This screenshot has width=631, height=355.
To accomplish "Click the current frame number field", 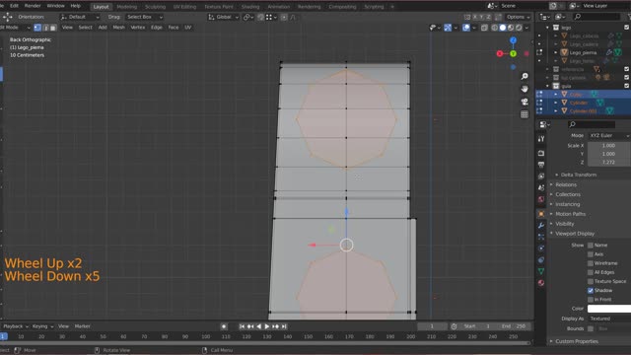I will (x=432, y=326).
